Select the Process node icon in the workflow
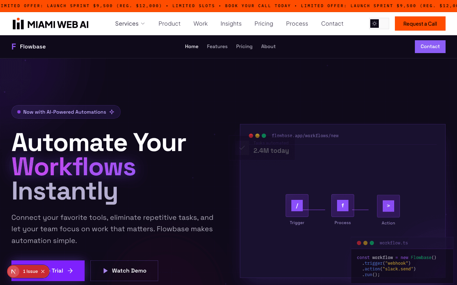457x285 pixels. tap(342, 206)
